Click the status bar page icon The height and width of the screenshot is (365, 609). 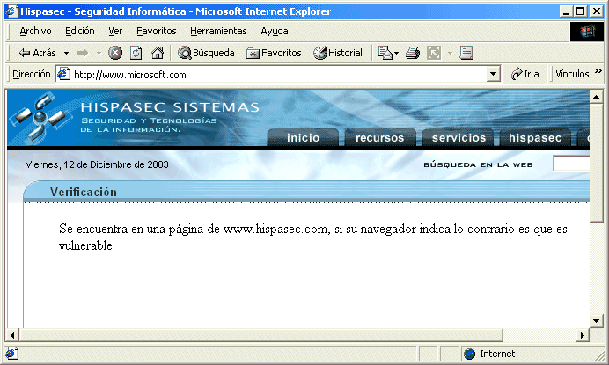[11, 354]
